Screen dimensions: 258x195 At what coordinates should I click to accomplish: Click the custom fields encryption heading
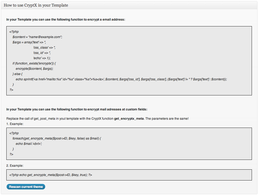[77, 109]
